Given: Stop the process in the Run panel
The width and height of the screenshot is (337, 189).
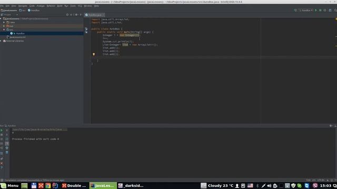Looking at the screenshot, I should 2,135.
